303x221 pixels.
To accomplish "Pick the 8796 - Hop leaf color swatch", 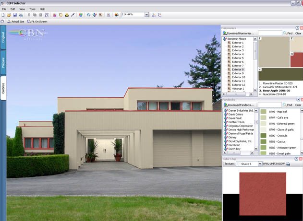I will pos(264,112).
